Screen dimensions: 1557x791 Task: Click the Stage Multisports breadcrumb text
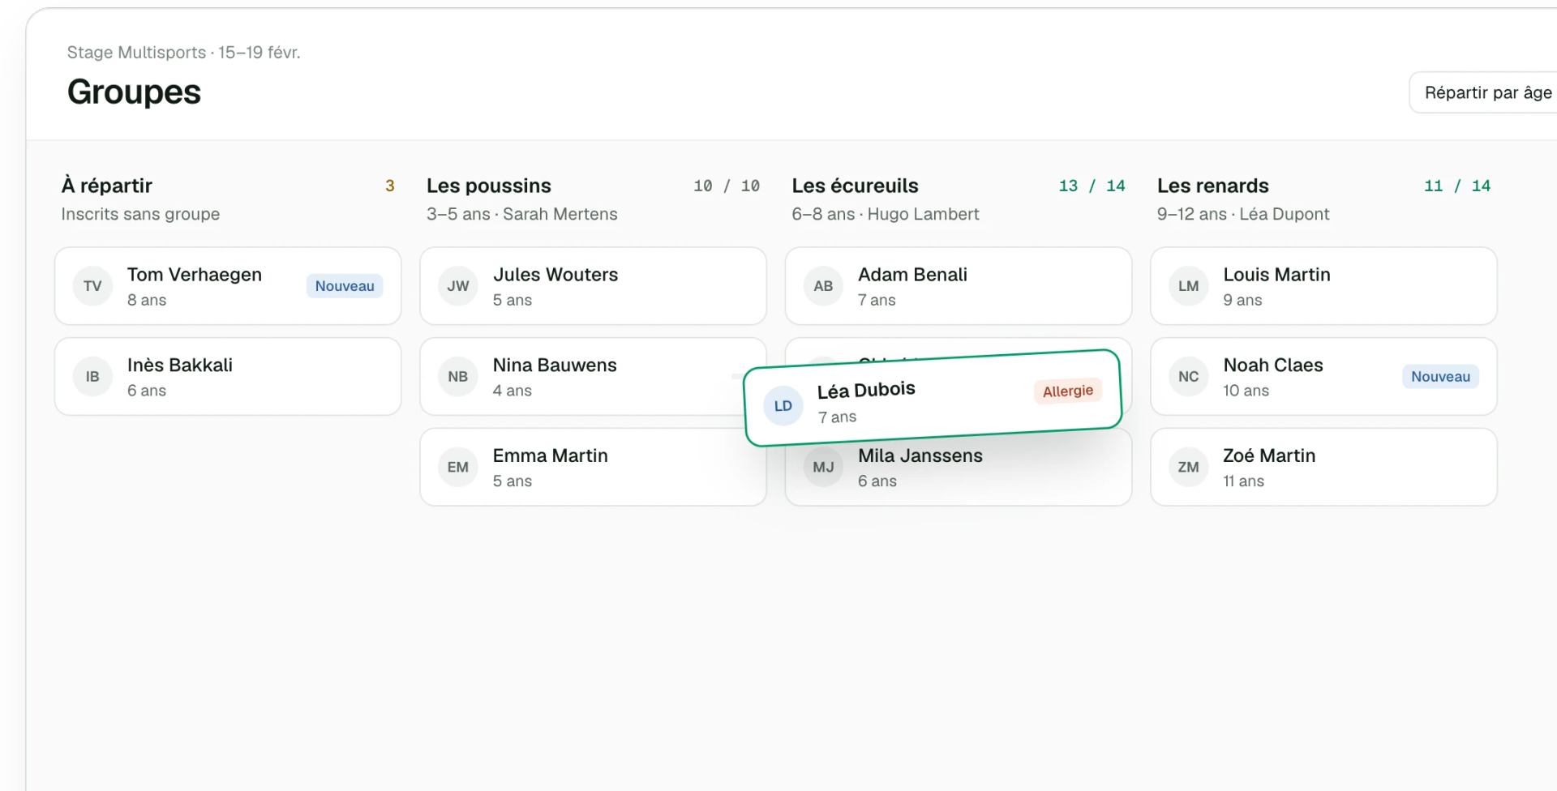183,53
